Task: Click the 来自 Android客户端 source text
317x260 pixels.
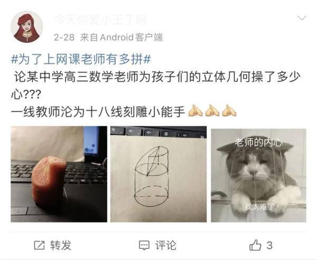Action: pos(122,37)
